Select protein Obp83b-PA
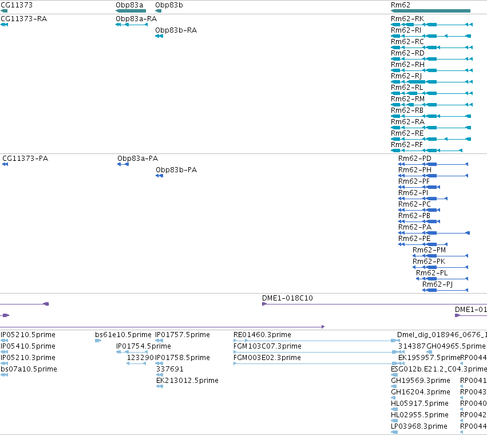The width and height of the screenshot is (487, 435). pyautogui.click(x=176, y=170)
